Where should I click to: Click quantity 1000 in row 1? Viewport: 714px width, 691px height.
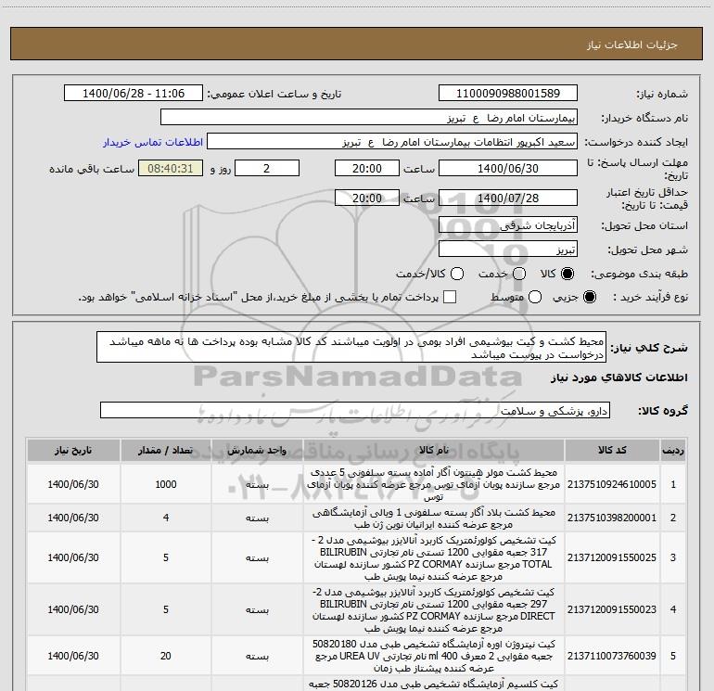tap(166, 484)
